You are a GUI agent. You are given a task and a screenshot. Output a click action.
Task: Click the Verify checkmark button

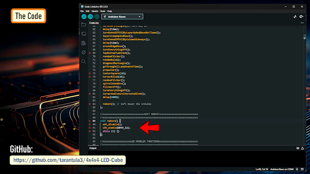coord(84,16)
